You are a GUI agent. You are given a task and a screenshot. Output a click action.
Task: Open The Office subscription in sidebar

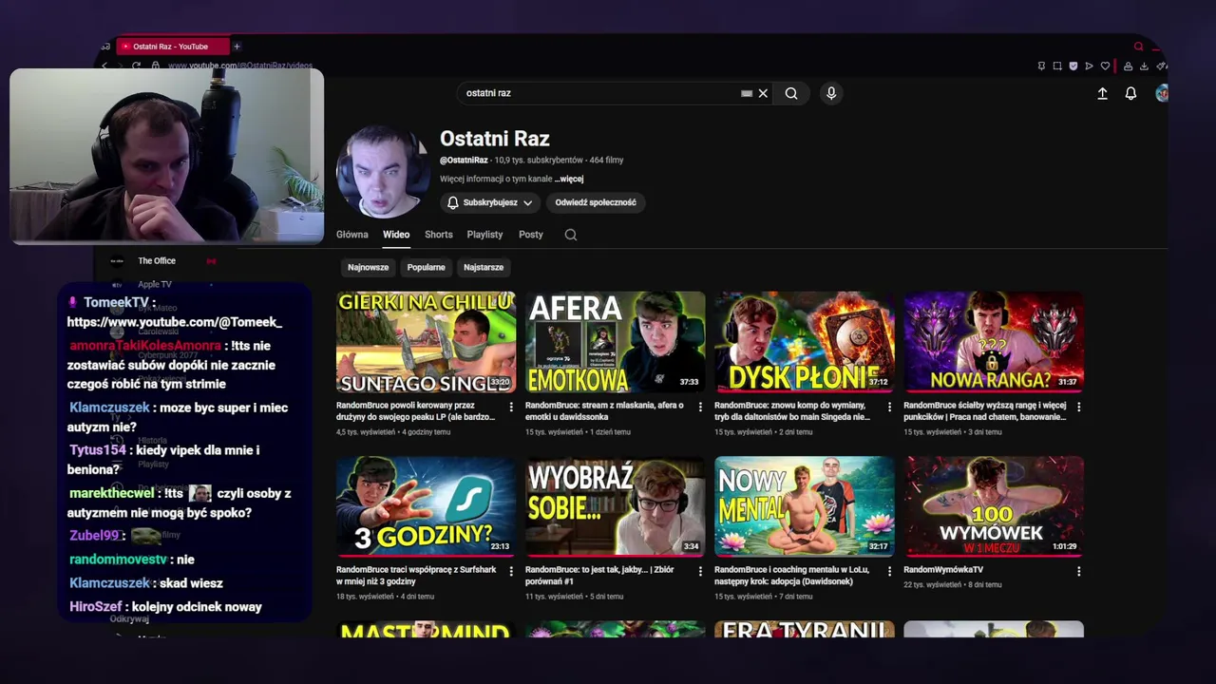(x=157, y=261)
